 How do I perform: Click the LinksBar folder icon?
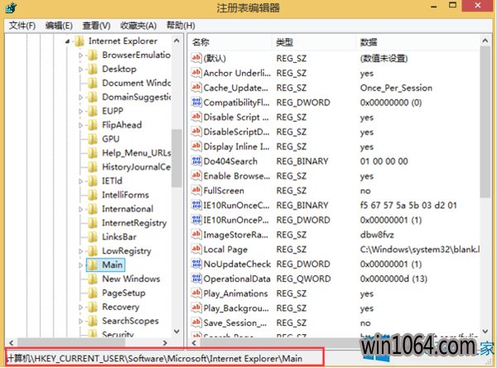coord(93,237)
